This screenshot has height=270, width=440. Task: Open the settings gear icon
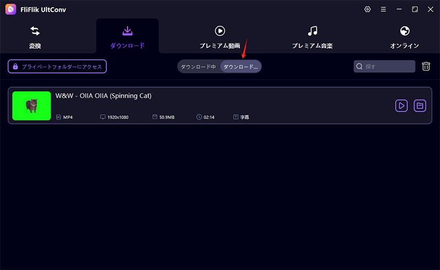367,9
